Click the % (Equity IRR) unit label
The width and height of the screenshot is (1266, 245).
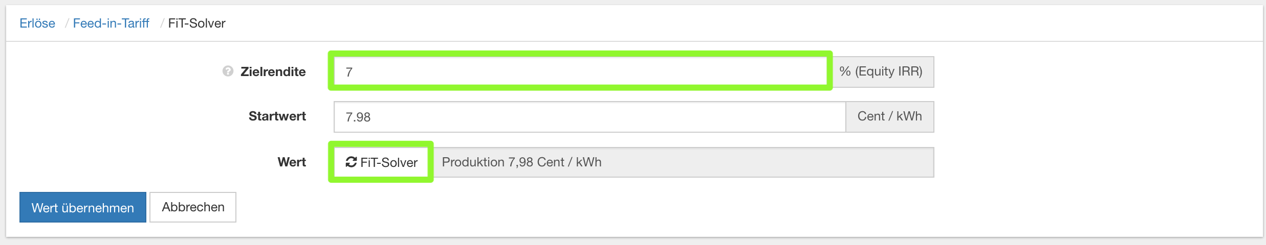point(881,72)
